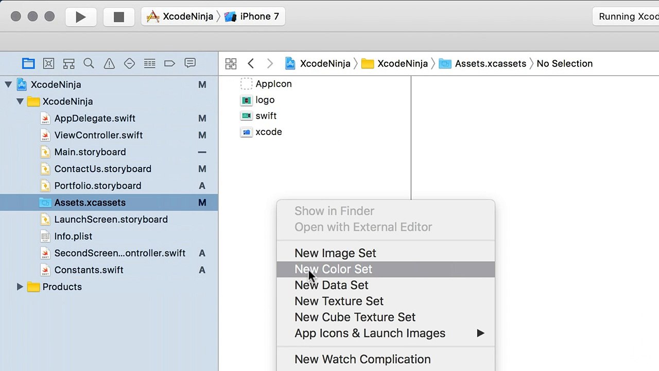Open ViewController.swift in the navigator
The image size is (659, 371).
(109, 135)
